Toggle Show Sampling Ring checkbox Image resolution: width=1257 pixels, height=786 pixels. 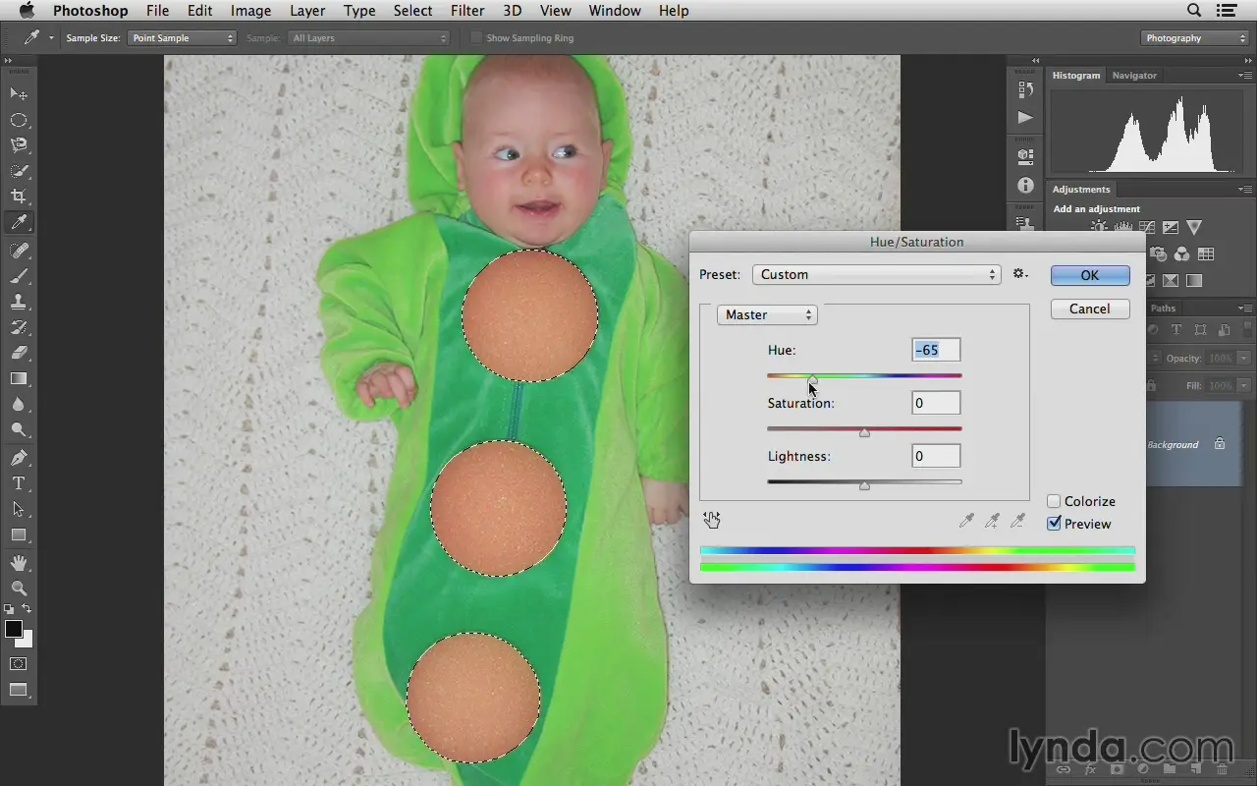pos(476,38)
